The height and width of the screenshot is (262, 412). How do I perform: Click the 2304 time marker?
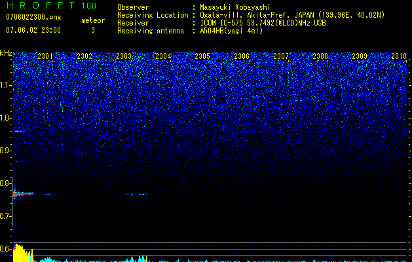click(x=163, y=56)
